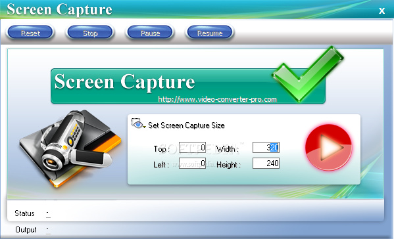Select the Height field showing 240
This screenshot has height=239, width=394.
266,163
